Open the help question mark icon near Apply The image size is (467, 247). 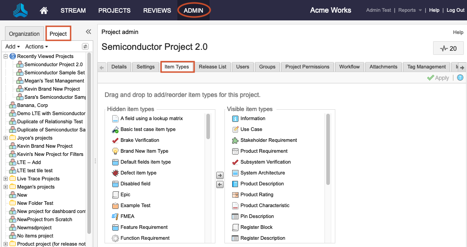coord(460,78)
